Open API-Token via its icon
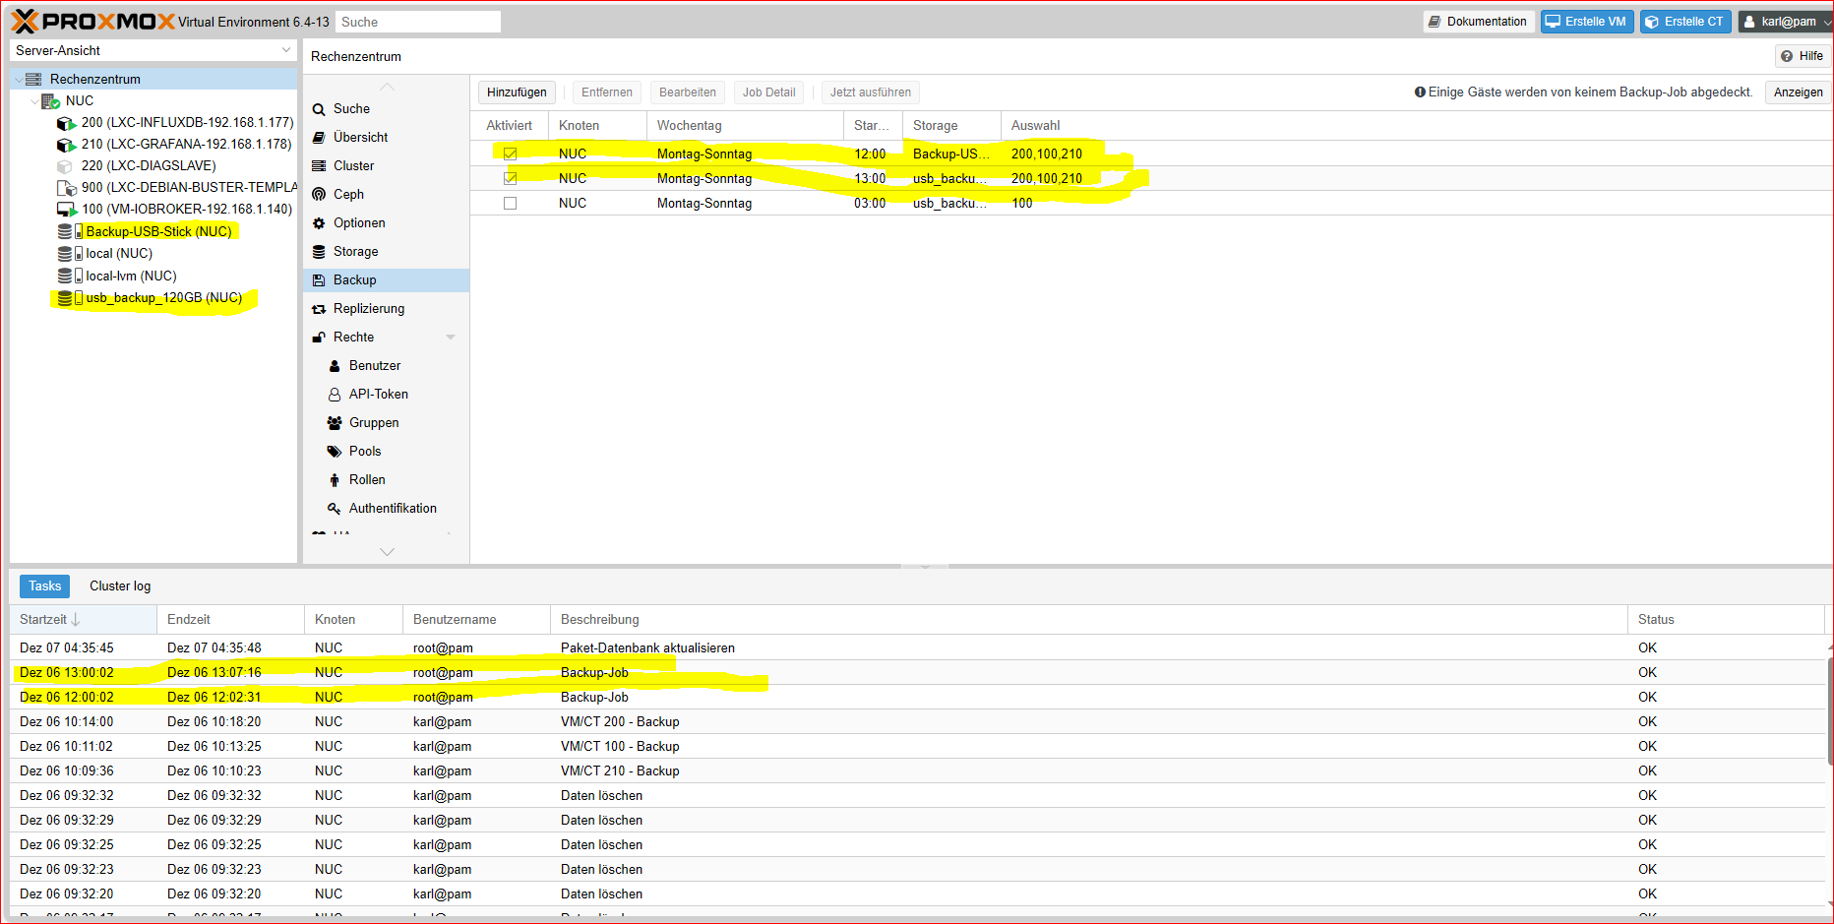The width and height of the screenshot is (1834, 924). pyautogui.click(x=335, y=395)
